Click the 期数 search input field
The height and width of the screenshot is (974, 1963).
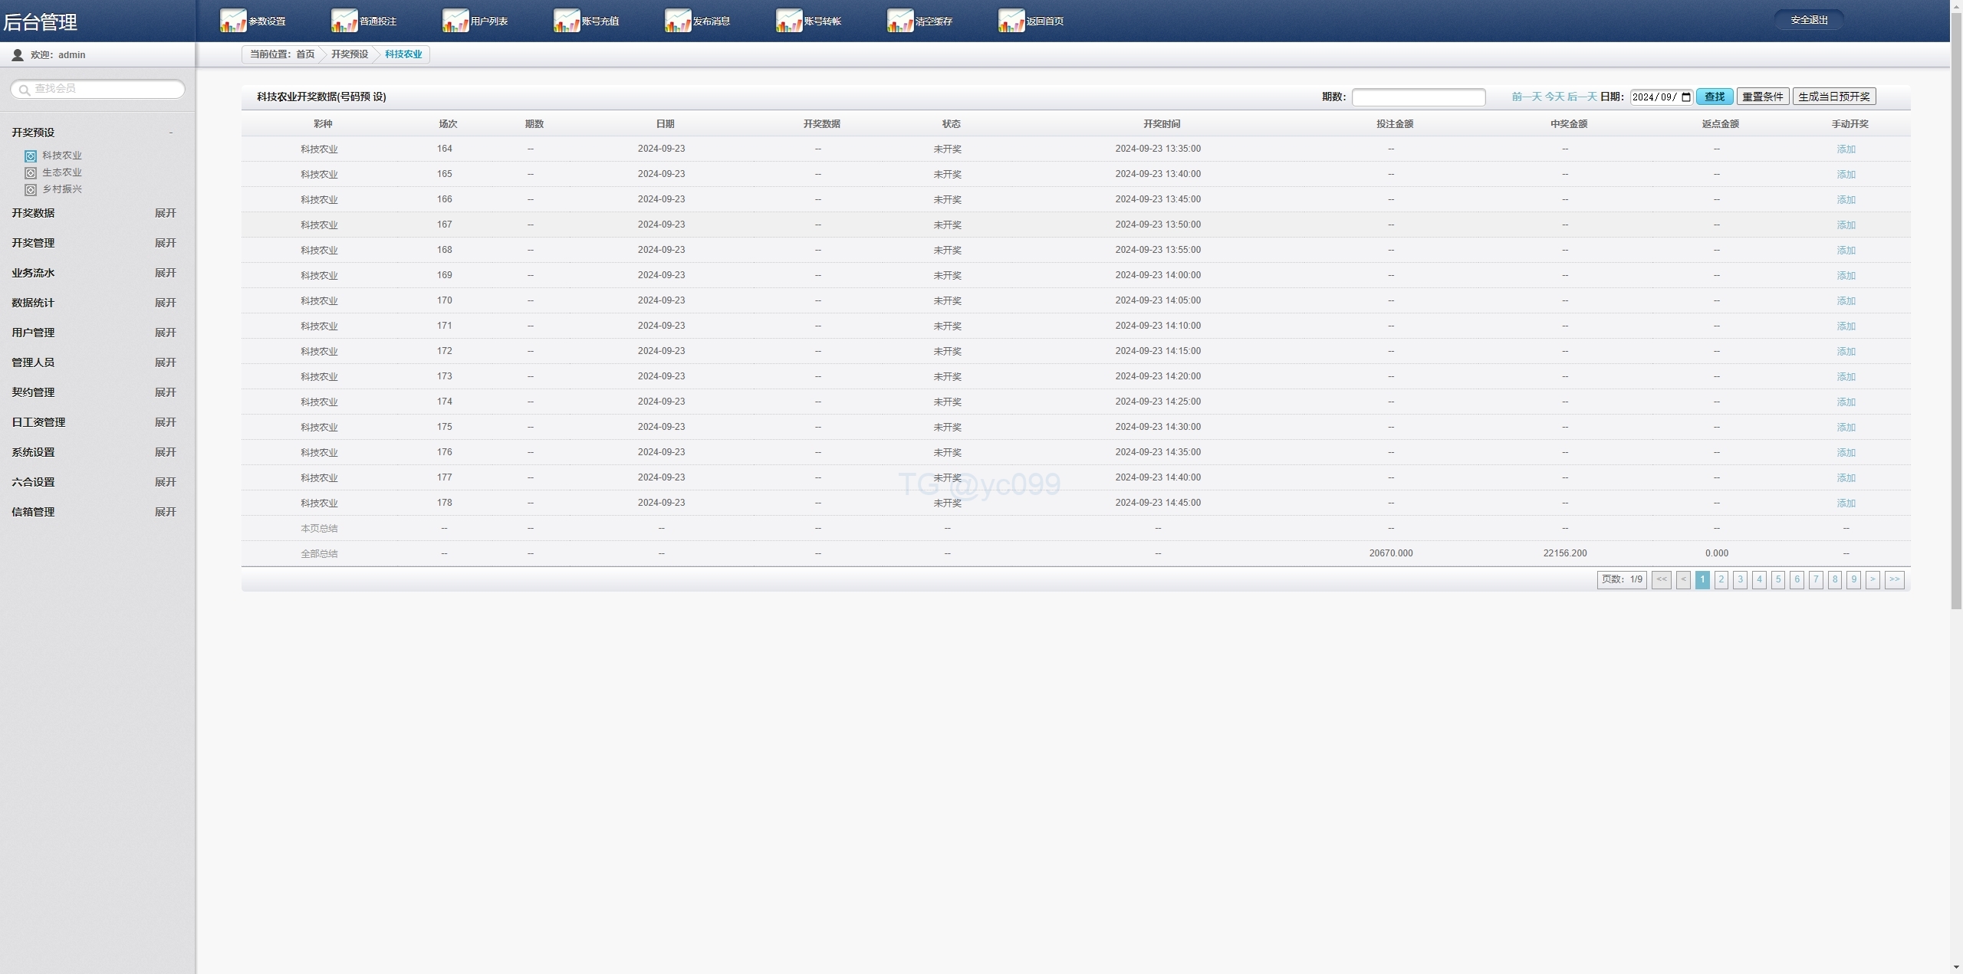[x=1418, y=97]
